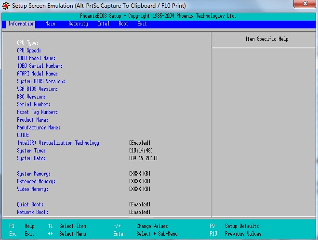318x240 pixels.
Task: Click the Serial Number label
Action: tap(34, 104)
